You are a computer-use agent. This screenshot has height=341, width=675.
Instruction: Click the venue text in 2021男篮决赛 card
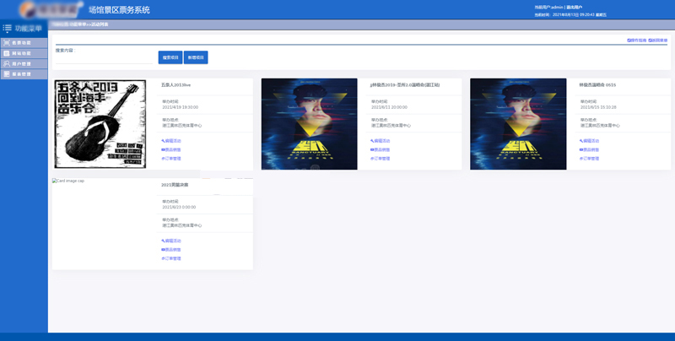pos(182,225)
